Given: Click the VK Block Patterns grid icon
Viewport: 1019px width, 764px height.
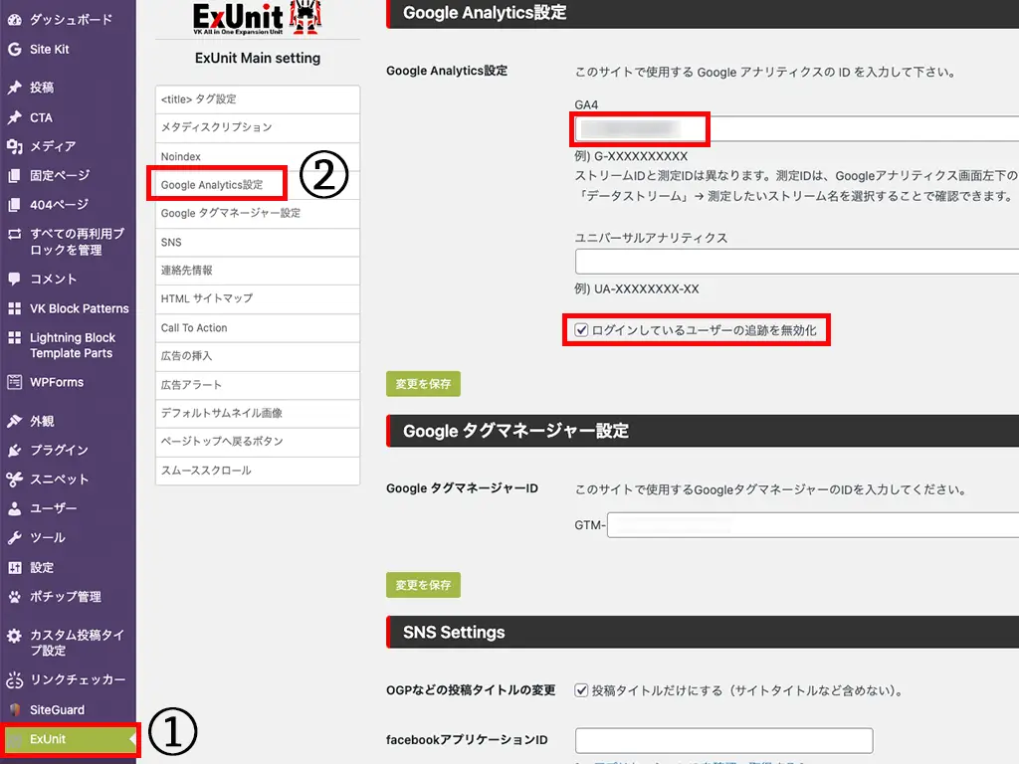Looking at the screenshot, I should click(x=14, y=308).
